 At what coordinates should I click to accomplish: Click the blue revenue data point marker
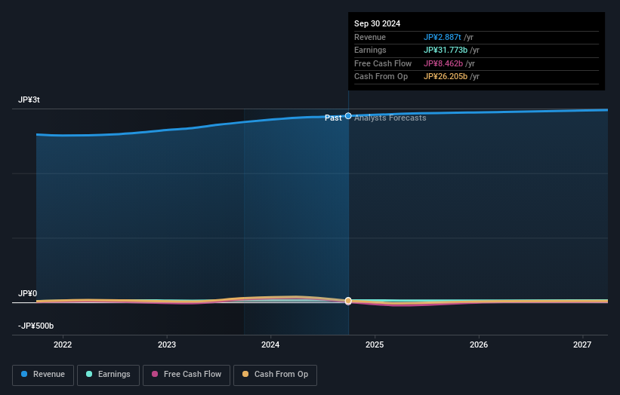point(348,115)
